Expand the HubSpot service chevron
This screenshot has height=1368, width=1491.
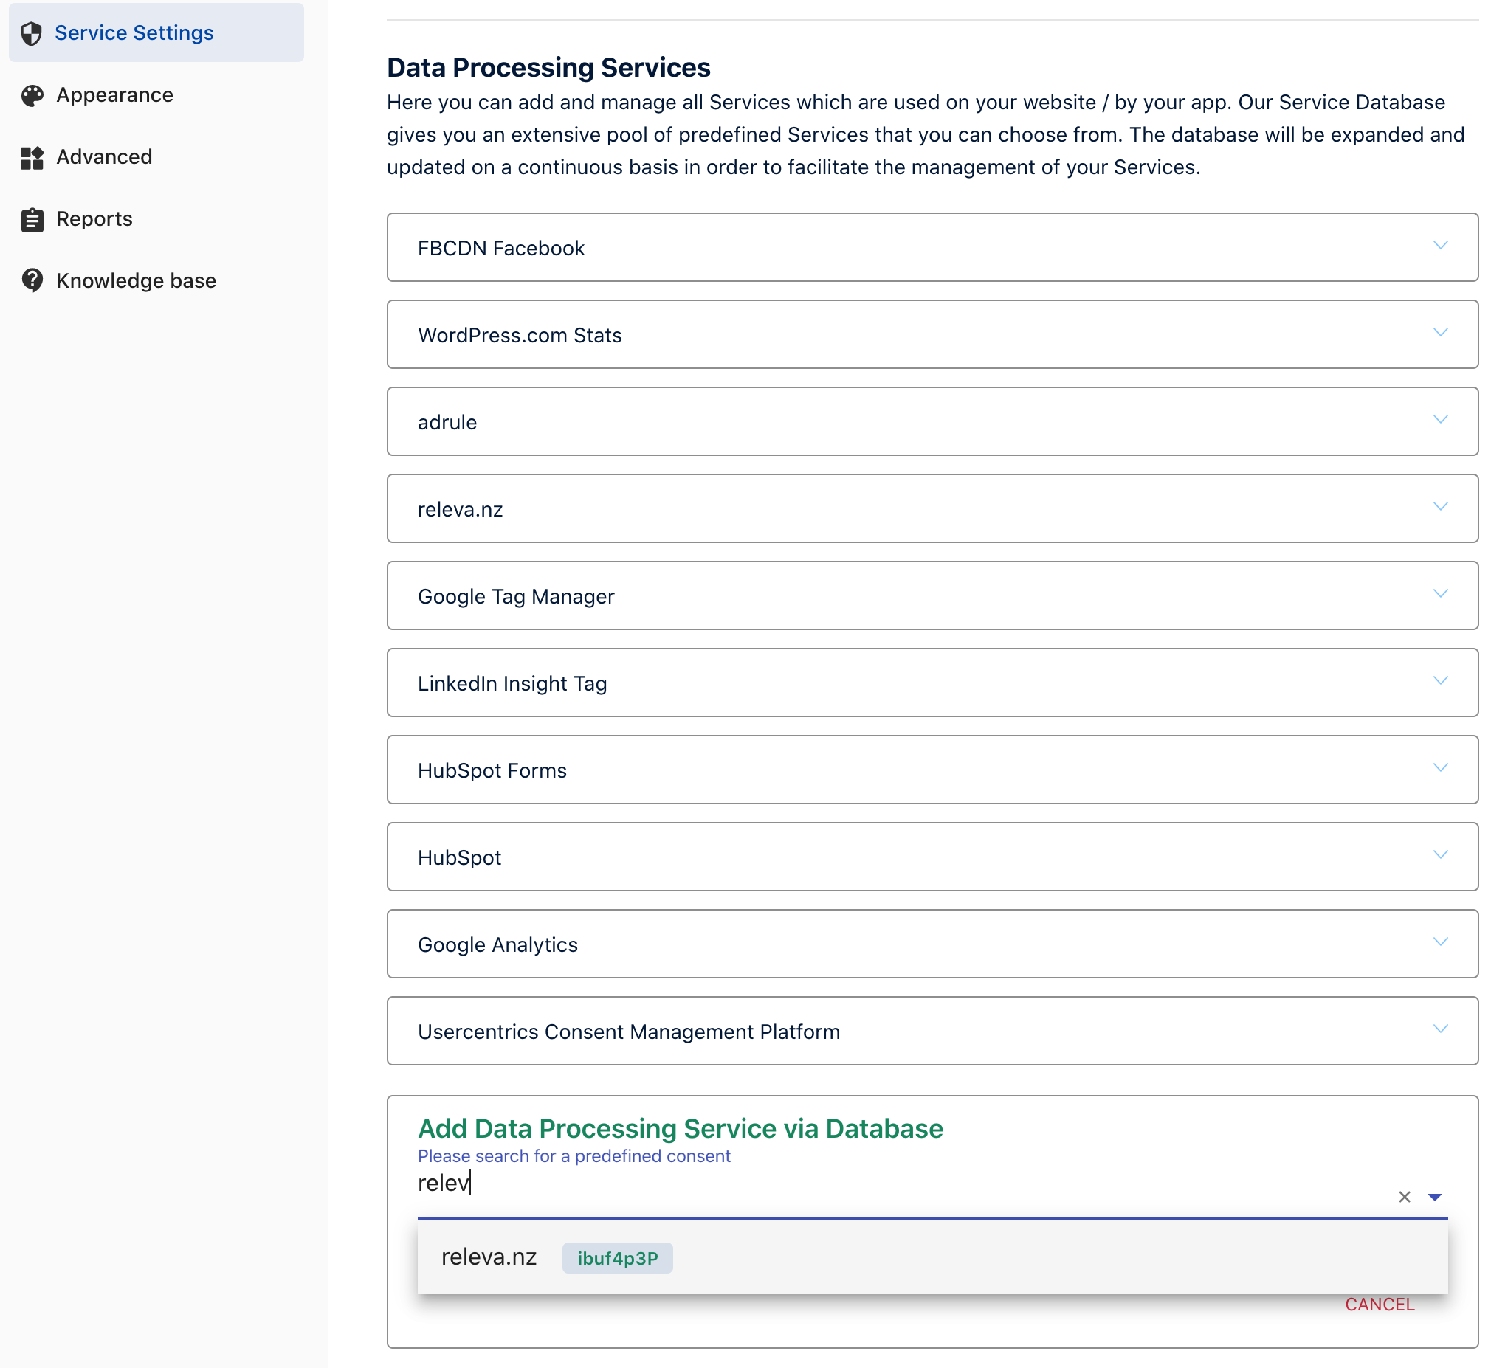pos(1441,855)
